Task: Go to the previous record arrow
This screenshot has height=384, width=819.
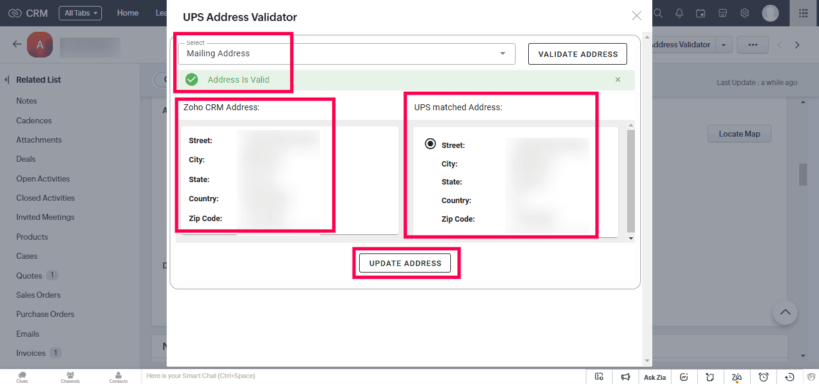Action: [779, 45]
